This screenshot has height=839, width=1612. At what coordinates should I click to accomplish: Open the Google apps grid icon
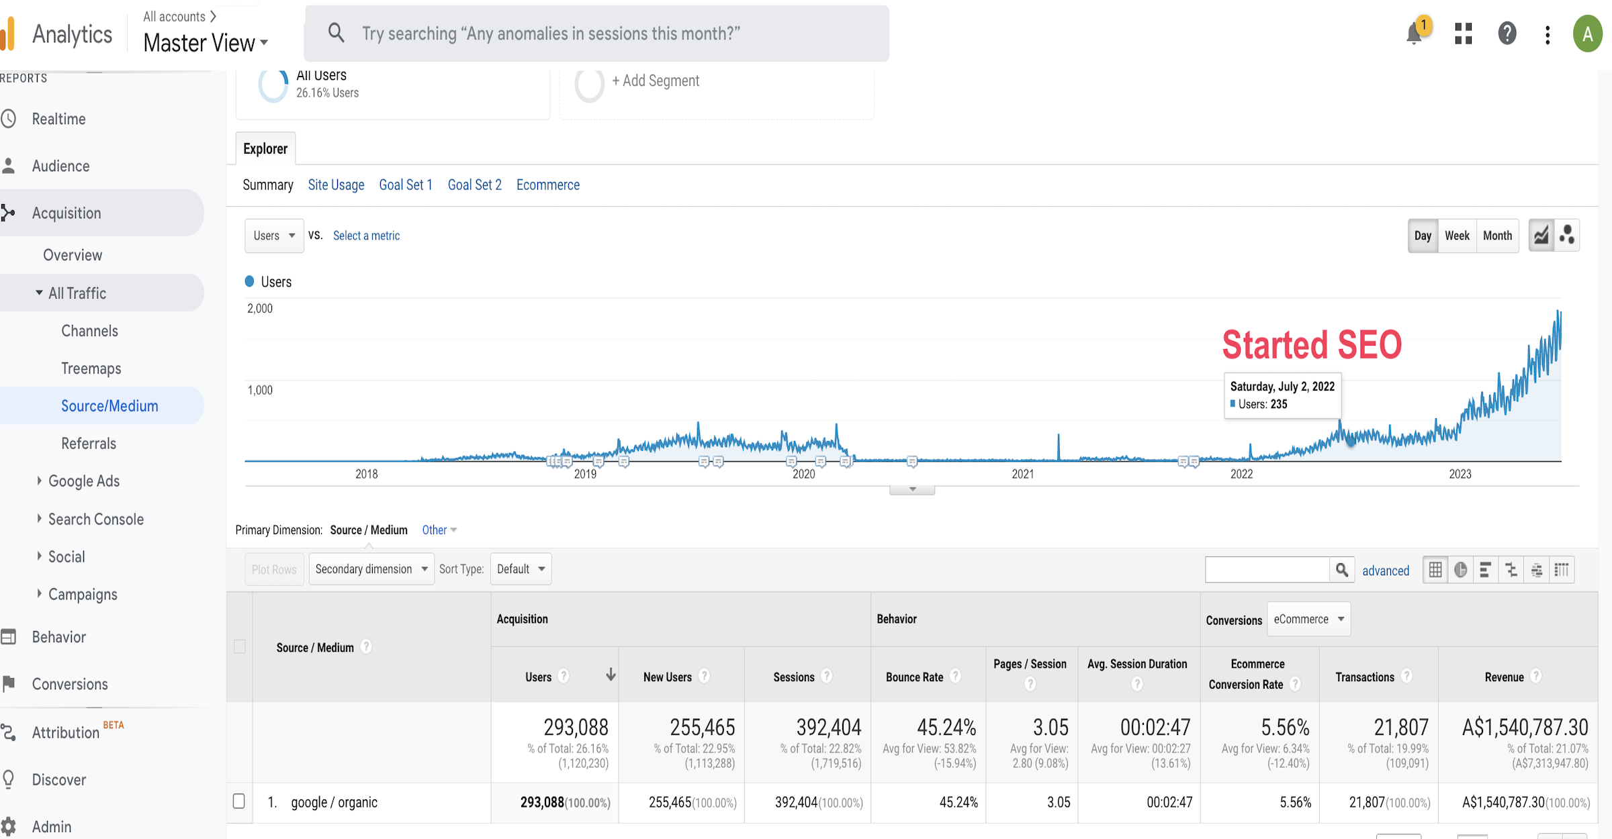click(x=1464, y=34)
